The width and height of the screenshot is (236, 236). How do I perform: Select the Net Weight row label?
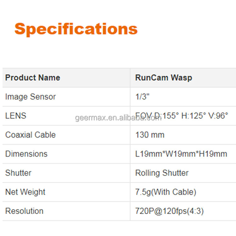(x=25, y=192)
